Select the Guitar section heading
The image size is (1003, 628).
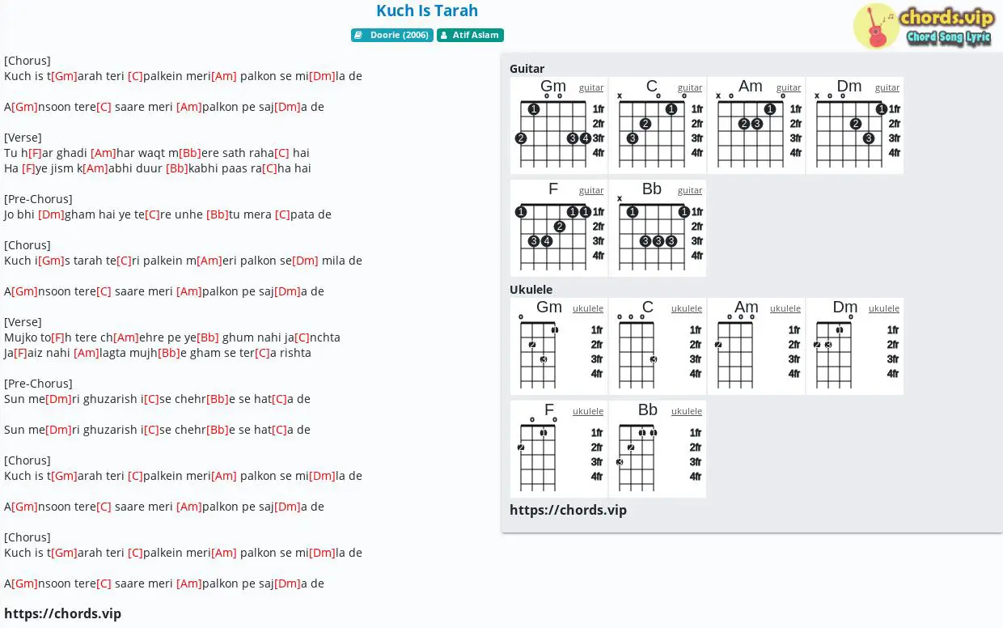point(527,69)
